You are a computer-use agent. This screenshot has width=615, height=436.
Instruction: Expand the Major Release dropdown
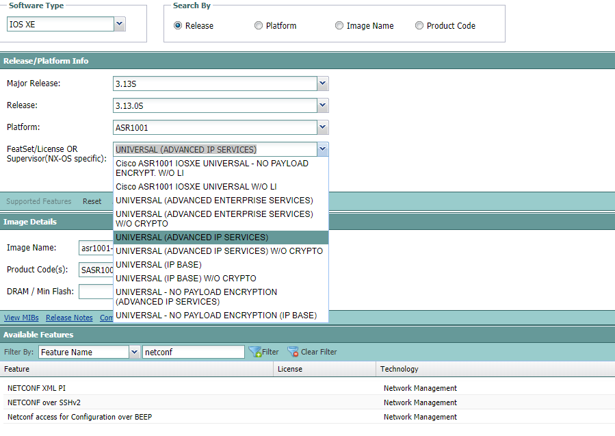[322, 84]
